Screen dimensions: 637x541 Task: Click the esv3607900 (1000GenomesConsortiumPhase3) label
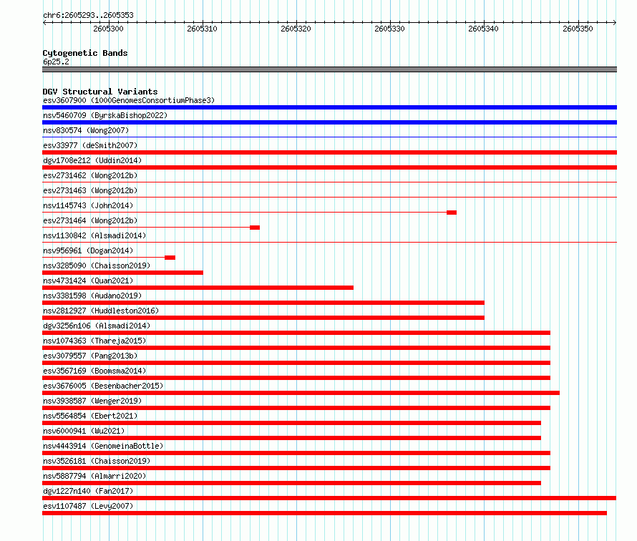pos(129,100)
